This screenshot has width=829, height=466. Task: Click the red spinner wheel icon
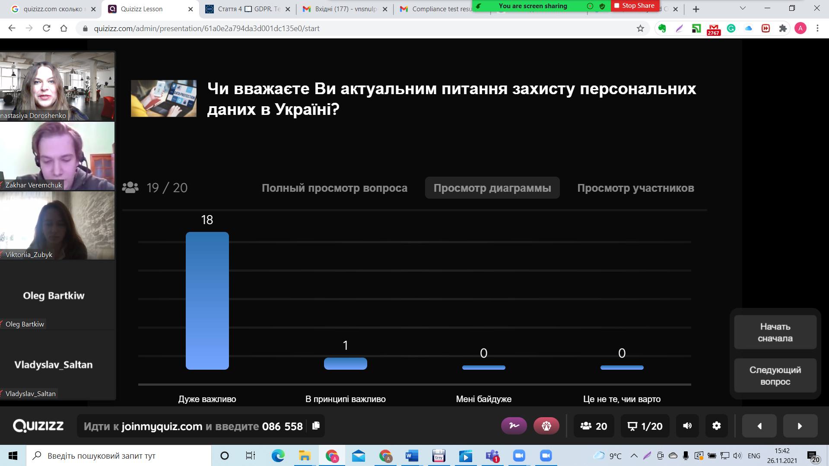coord(546,426)
